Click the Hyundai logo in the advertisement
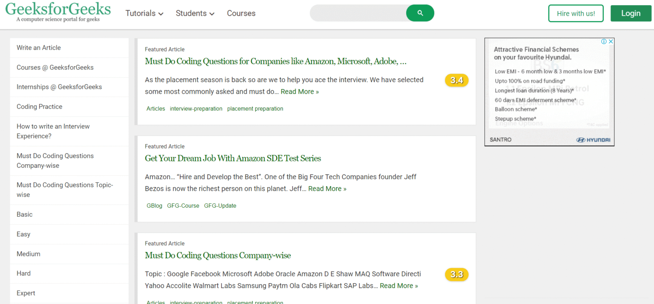The image size is (654, 304). pyautogui.click(x=593, y=139)
